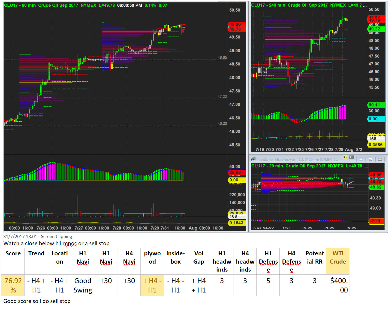Select the WTI Crude column header cell
Image resolution: width=388 pixels, height=309 pixels.
(338, 261)
